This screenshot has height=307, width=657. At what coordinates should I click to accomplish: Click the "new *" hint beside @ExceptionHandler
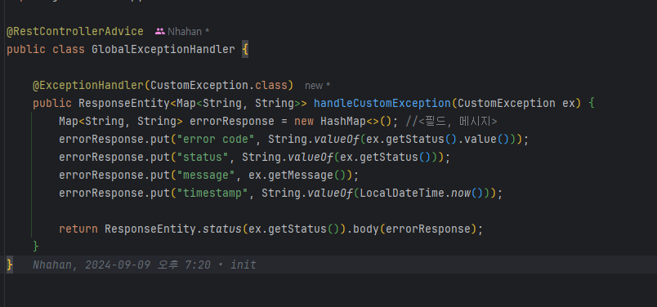click(318, 86)
